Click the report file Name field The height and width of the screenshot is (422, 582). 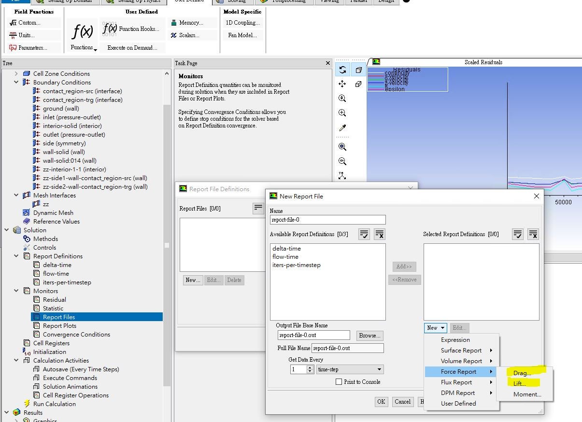(328, 220)
